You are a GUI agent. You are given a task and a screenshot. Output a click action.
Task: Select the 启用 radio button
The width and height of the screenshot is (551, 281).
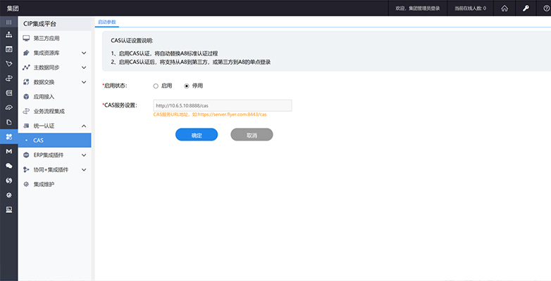(156, 86)
